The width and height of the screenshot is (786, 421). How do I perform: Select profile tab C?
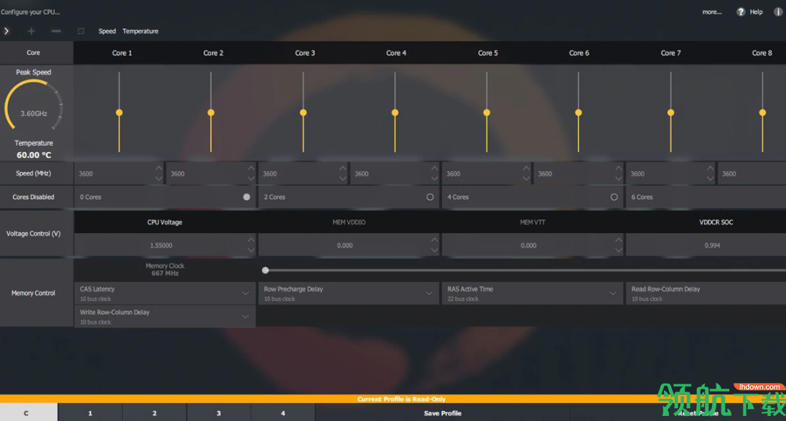tap(29, 412)
